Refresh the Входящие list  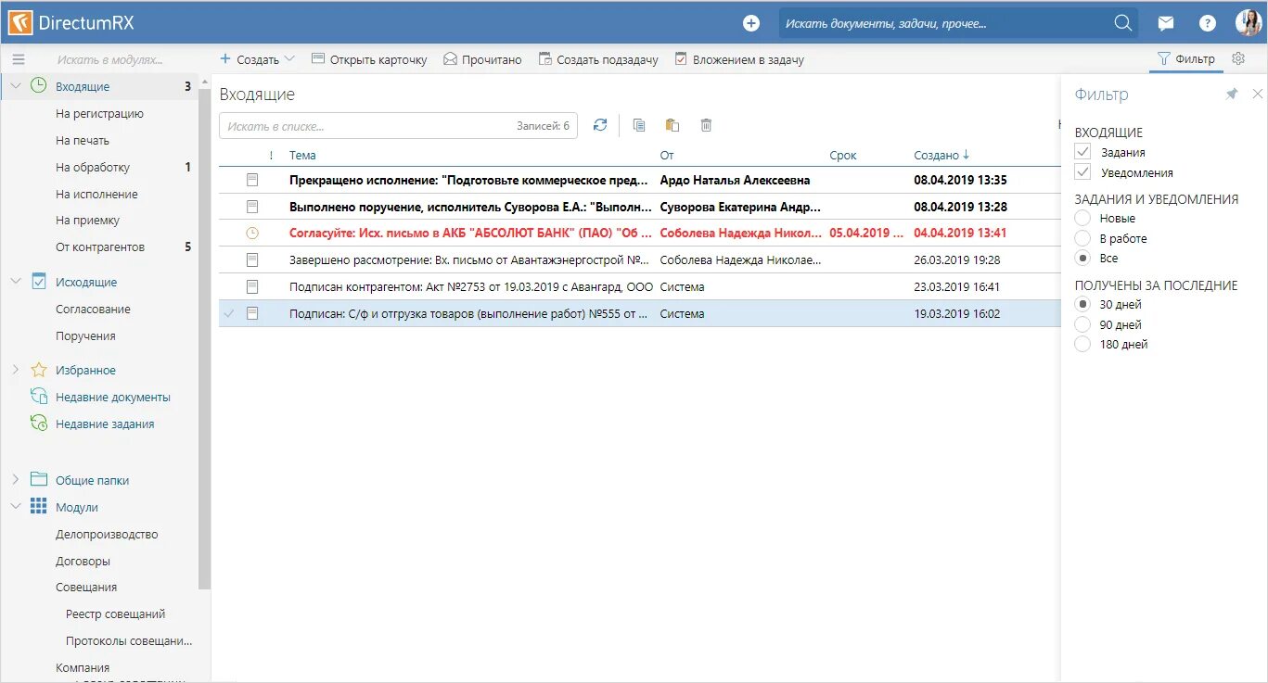[600, 124]
